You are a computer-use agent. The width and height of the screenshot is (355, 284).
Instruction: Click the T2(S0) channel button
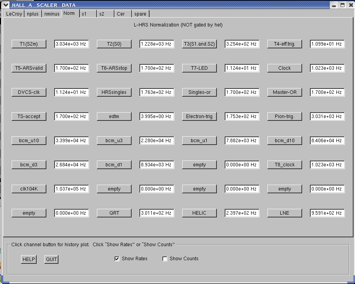tap(114, 44)
